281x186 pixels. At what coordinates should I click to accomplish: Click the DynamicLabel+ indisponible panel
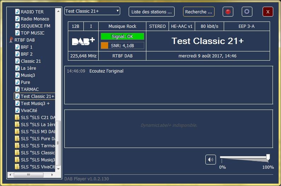coord(169,129)
